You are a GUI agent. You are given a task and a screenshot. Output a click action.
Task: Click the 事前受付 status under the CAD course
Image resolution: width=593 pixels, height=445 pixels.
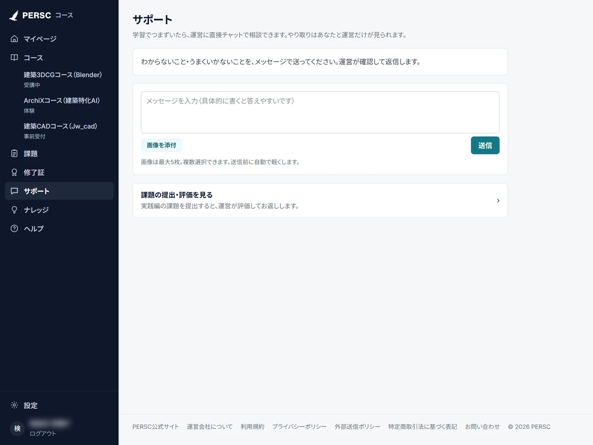[34, 136]
